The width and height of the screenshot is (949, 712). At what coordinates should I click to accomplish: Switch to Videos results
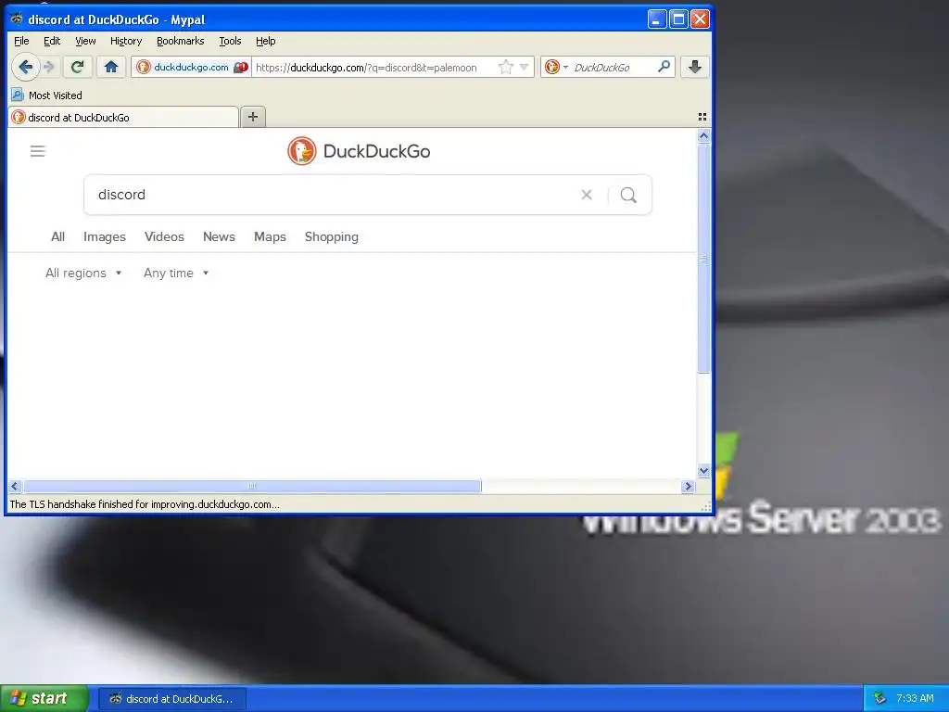point(164,236)
